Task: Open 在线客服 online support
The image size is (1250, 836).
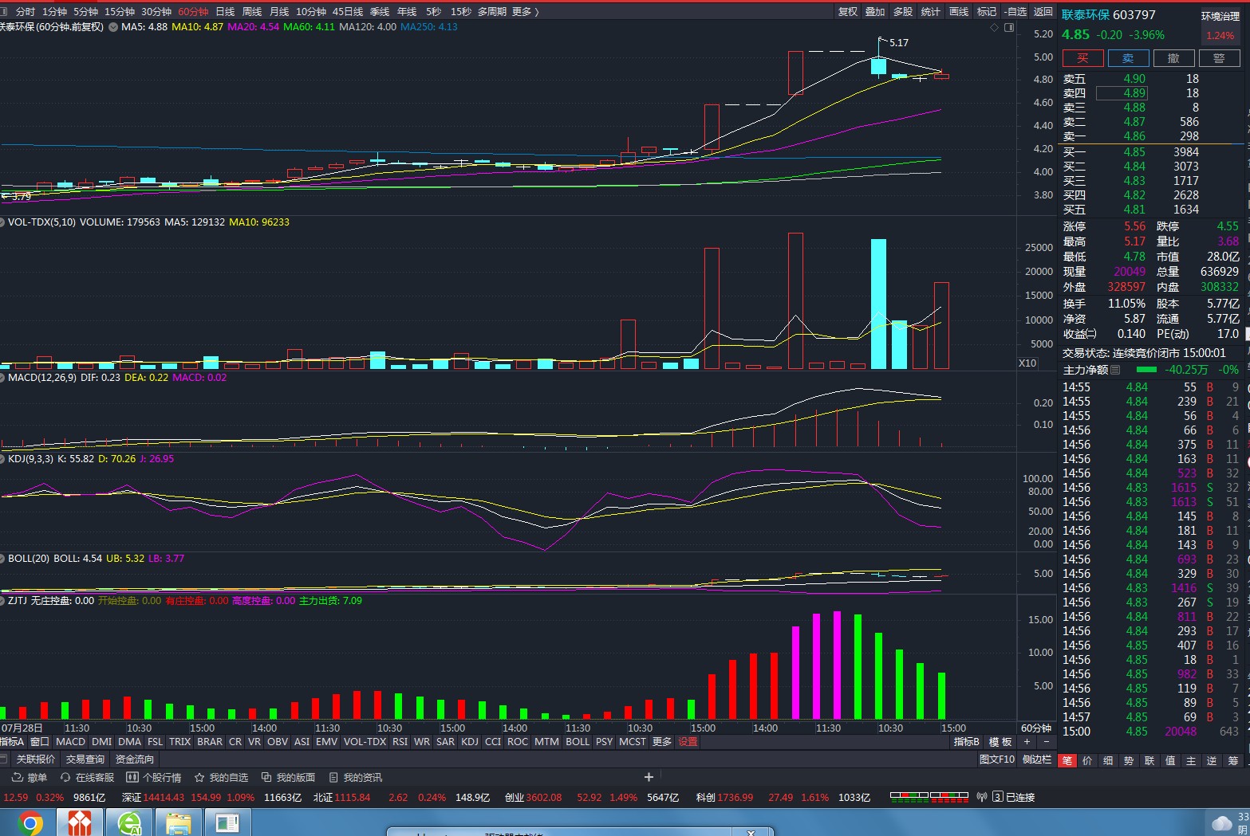Action: [87, 777]
